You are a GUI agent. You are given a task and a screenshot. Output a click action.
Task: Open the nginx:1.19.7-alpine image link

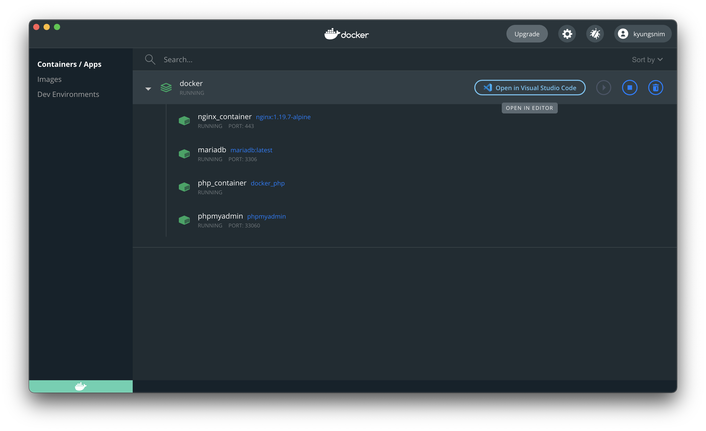tap(283, 117)
